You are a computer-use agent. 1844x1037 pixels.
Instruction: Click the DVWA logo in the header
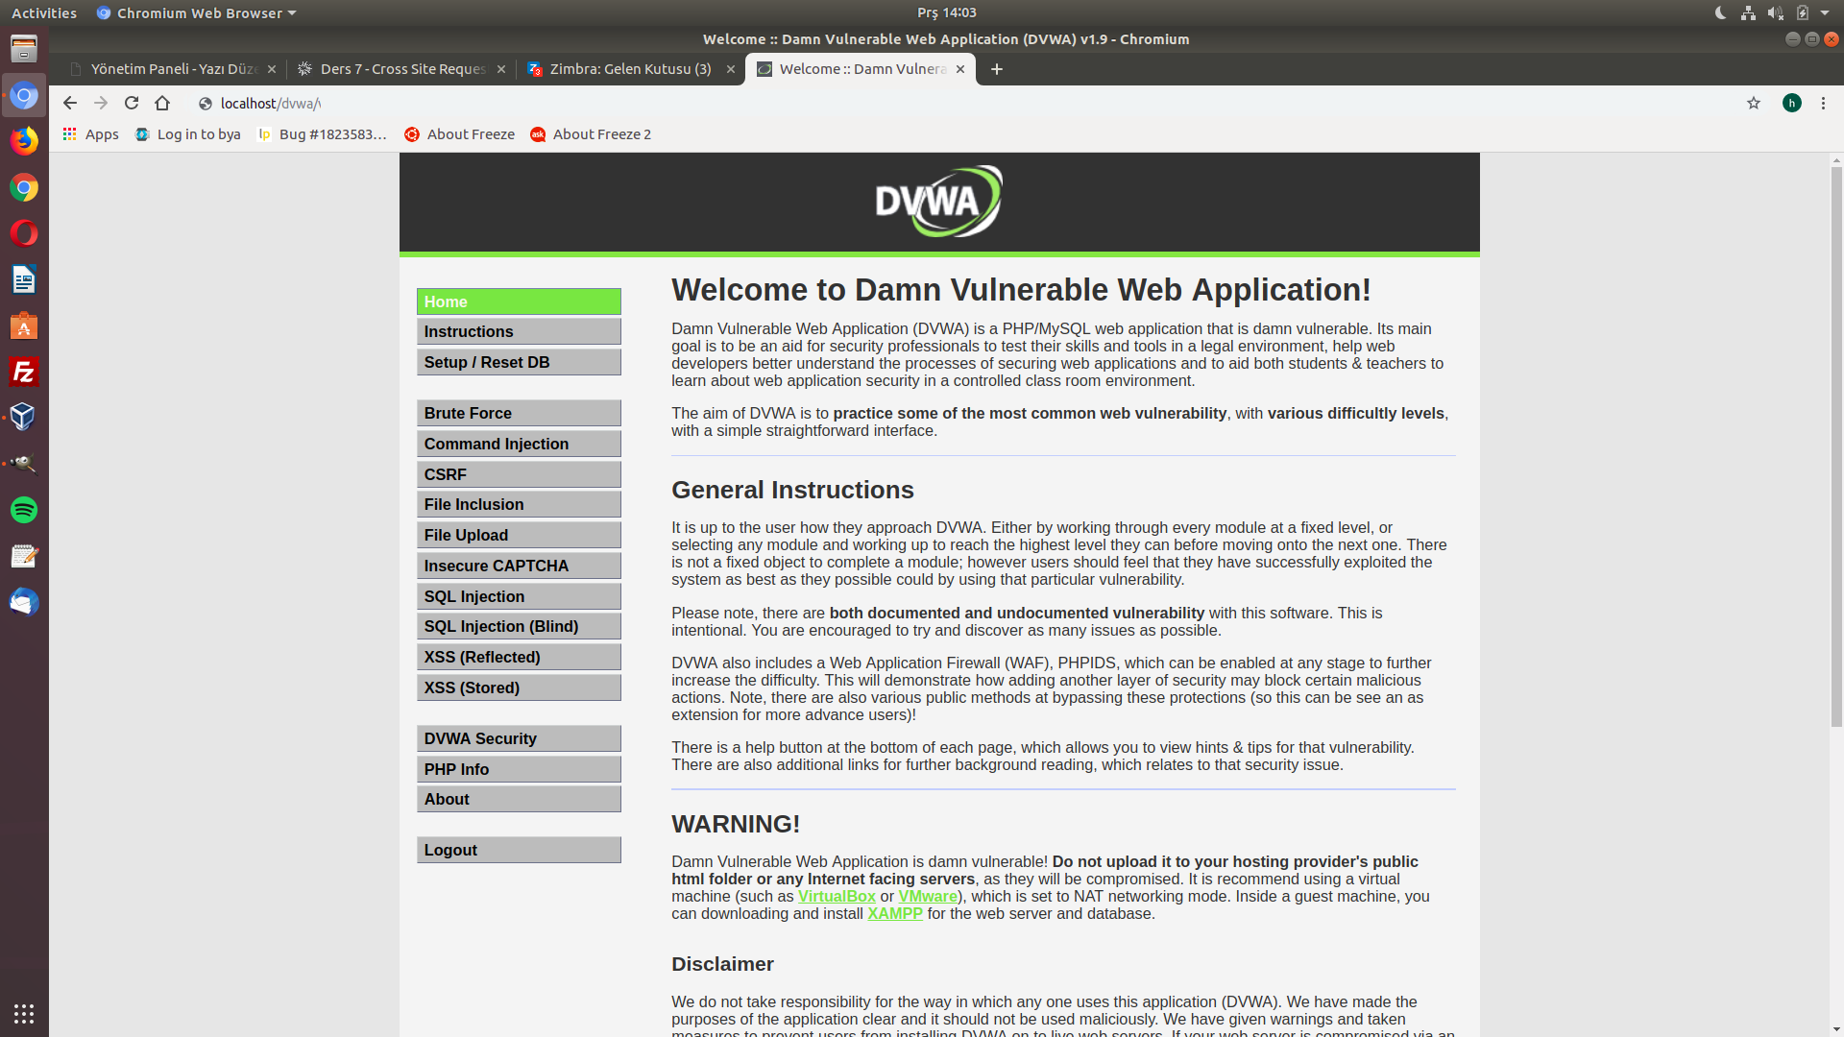point(938,202)
